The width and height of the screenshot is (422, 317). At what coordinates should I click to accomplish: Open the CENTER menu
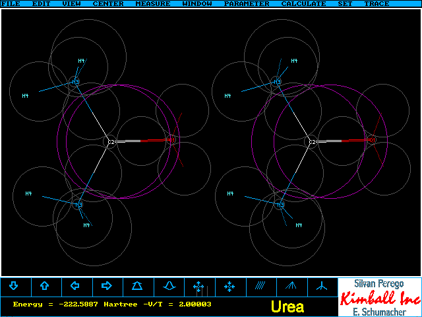pos(108,4)
